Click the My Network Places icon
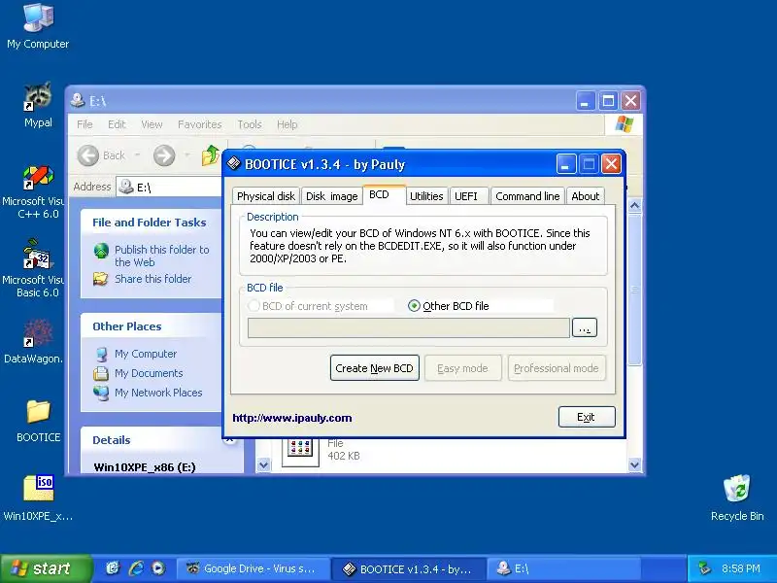 tap(101, 393)
